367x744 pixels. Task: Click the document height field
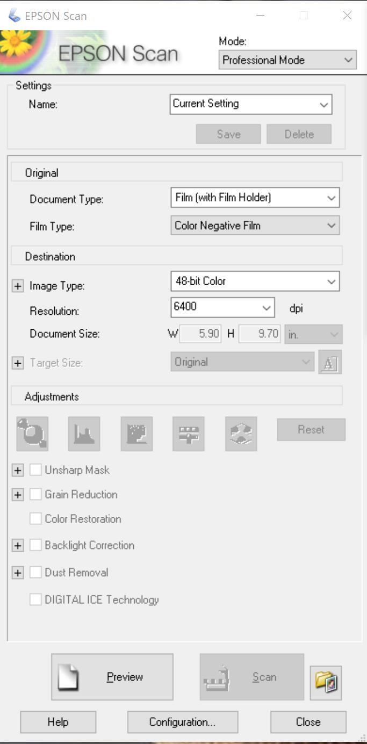pyautogui.click(x=260, y=334)
